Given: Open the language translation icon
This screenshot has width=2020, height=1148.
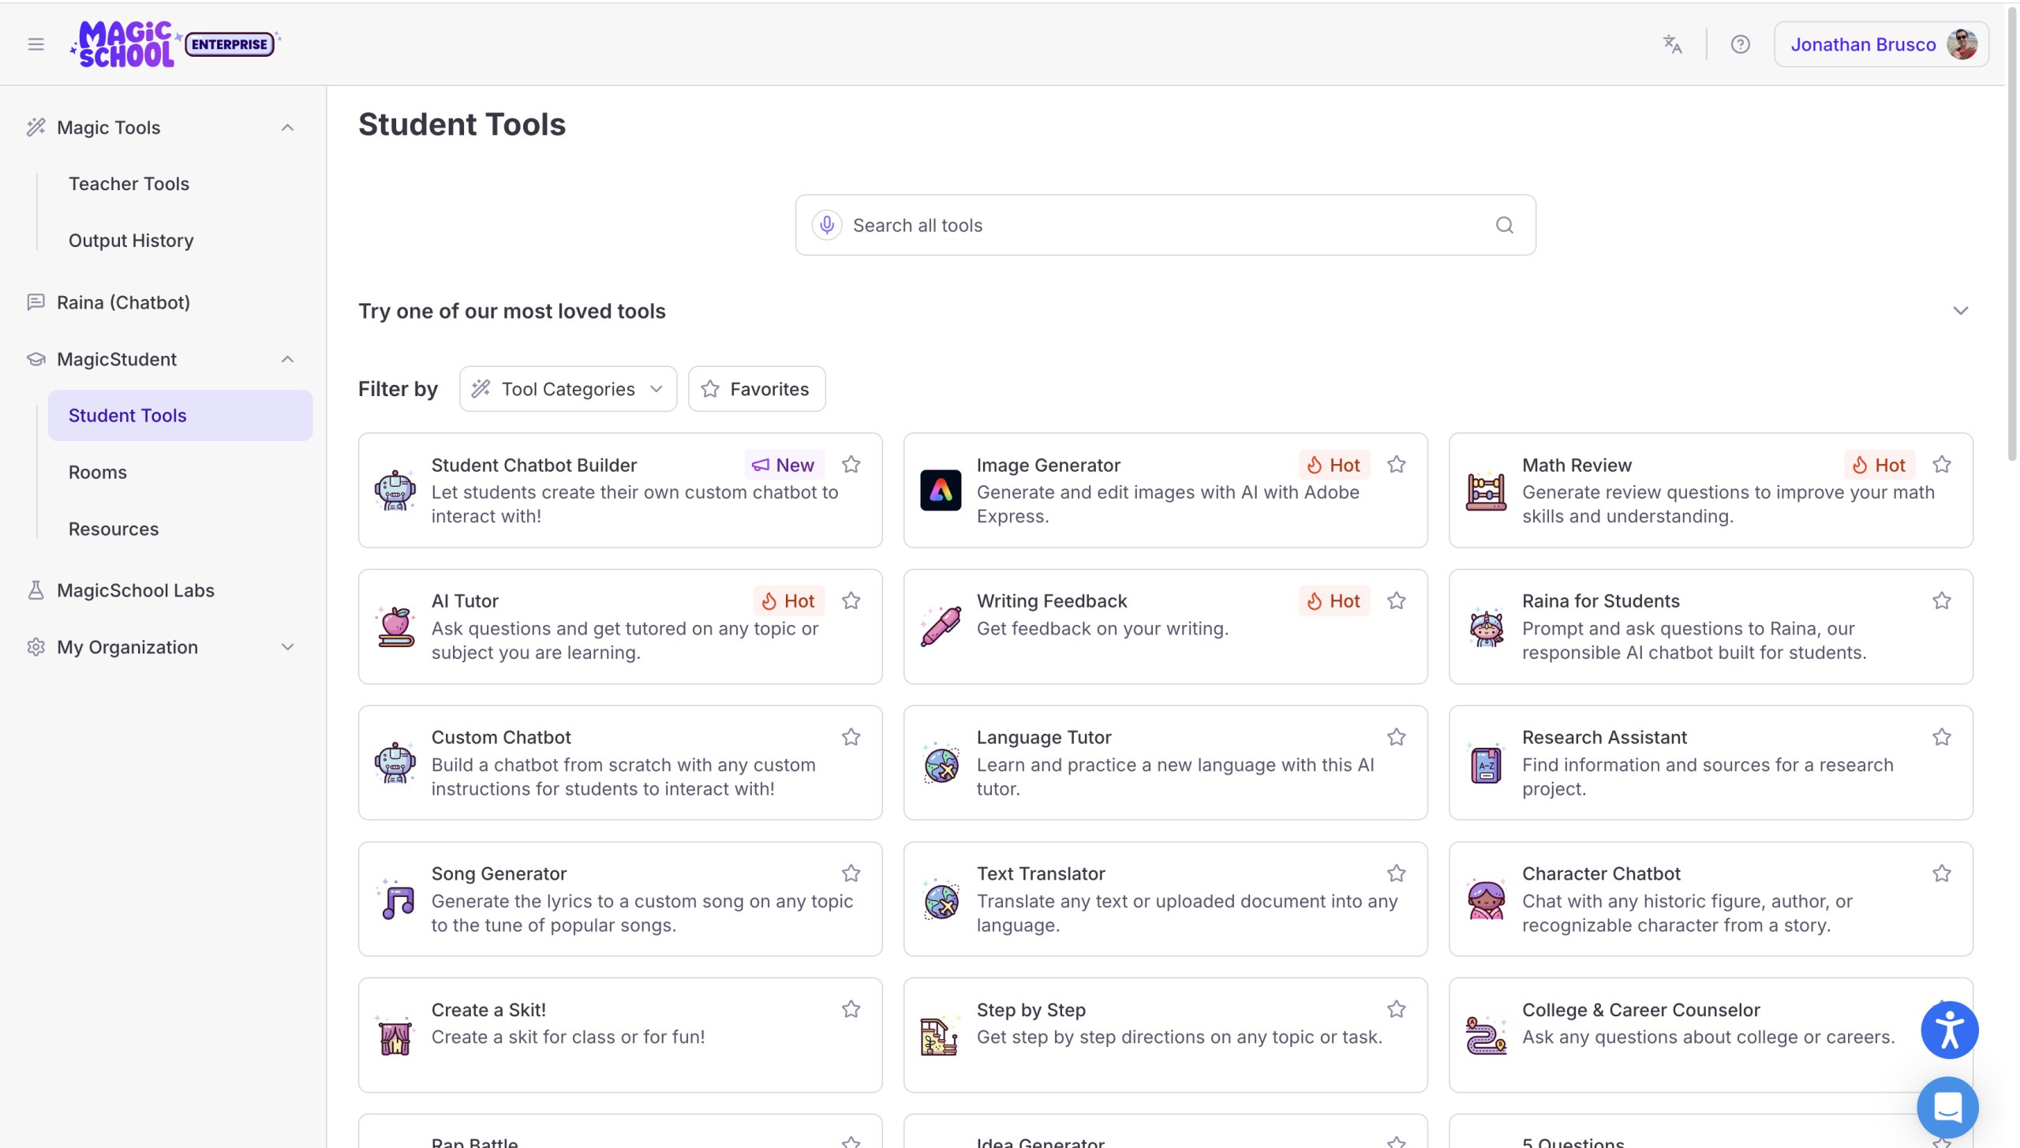Looking at the screenshot, I should point(1672,44).
